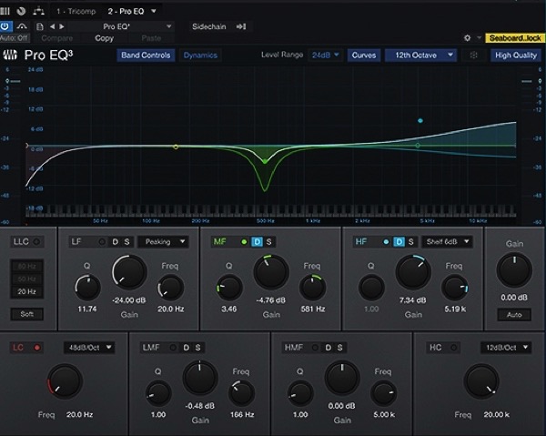Enable the HC filter power dot
Viewport: 546px width, 436px height.
(453, 348)
